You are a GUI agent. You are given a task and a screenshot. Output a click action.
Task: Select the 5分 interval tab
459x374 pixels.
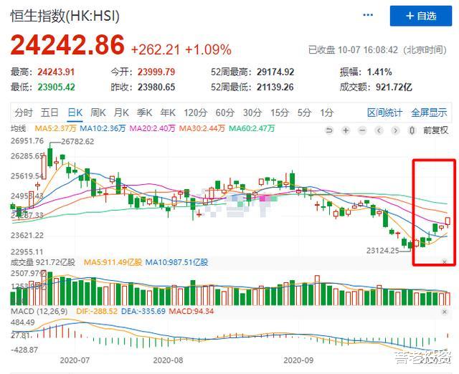(304, 112)
